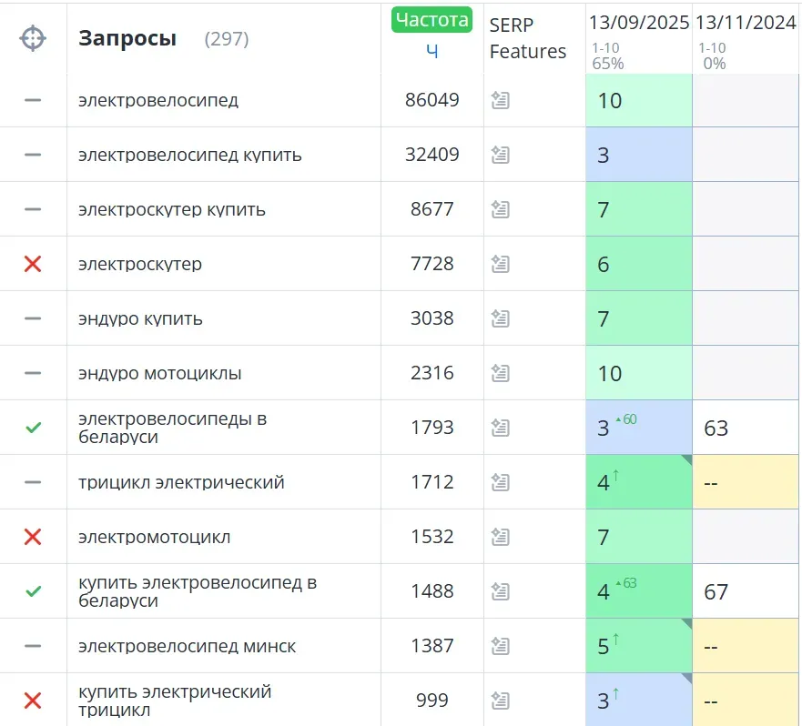Click yellow -- cell for трицикл электрический
Image resolution: width=802 pixels, height=726 pixels.
tap(746, 483)
